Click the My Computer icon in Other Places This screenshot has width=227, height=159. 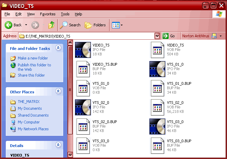click(x=13, y=122)
